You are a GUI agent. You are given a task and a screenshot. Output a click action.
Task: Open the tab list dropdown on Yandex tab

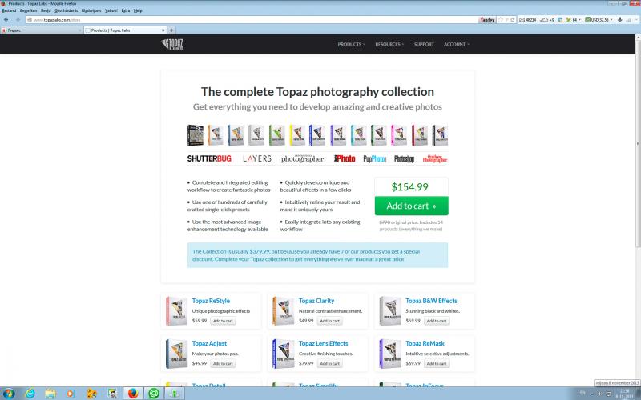coord(79,30)
